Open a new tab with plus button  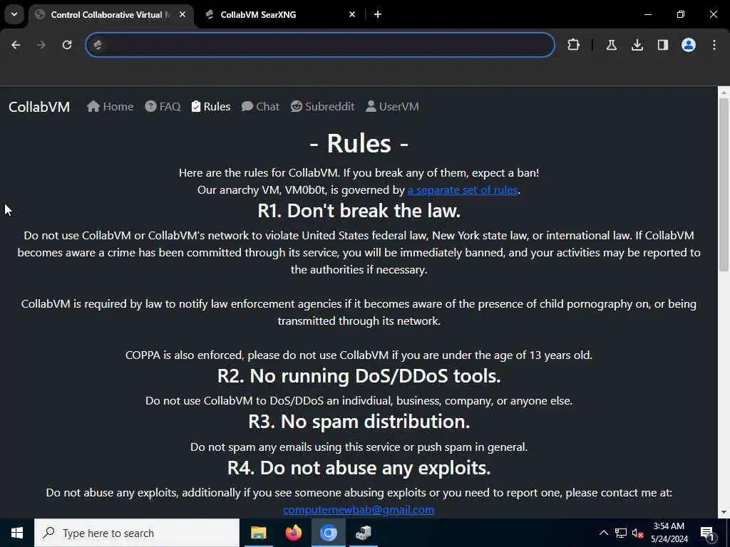click(378, 14)
